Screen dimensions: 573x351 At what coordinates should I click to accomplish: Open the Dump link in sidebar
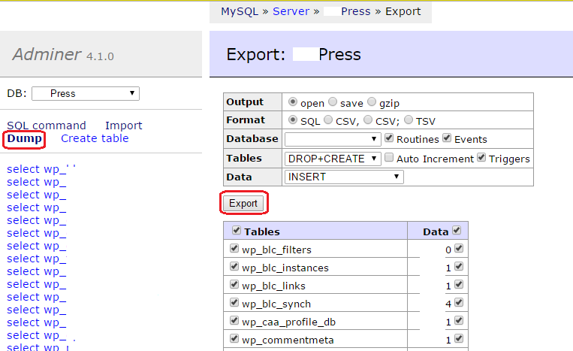[24, 139]
